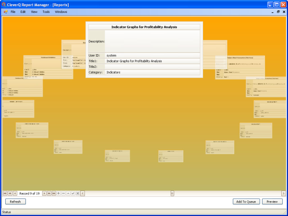Click the Add To Queue button
This screenshot has height=216, width=288.
(247, 202)
